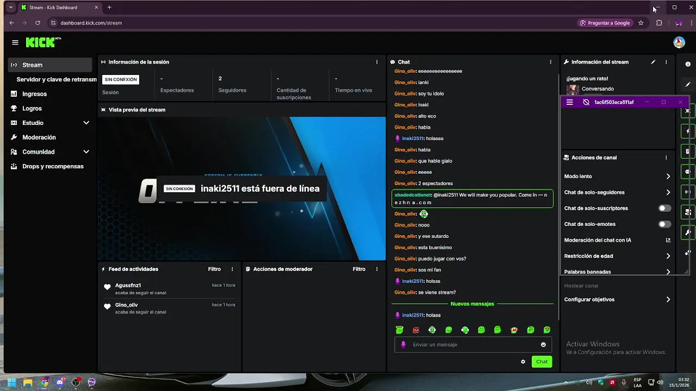Insert the red angry emote
The image size is (696, 391).
point(416,330)
